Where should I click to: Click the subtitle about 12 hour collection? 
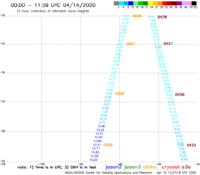[52, 11]
